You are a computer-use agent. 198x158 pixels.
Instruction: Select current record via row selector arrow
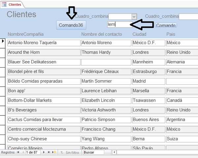(x=3, y=41)
